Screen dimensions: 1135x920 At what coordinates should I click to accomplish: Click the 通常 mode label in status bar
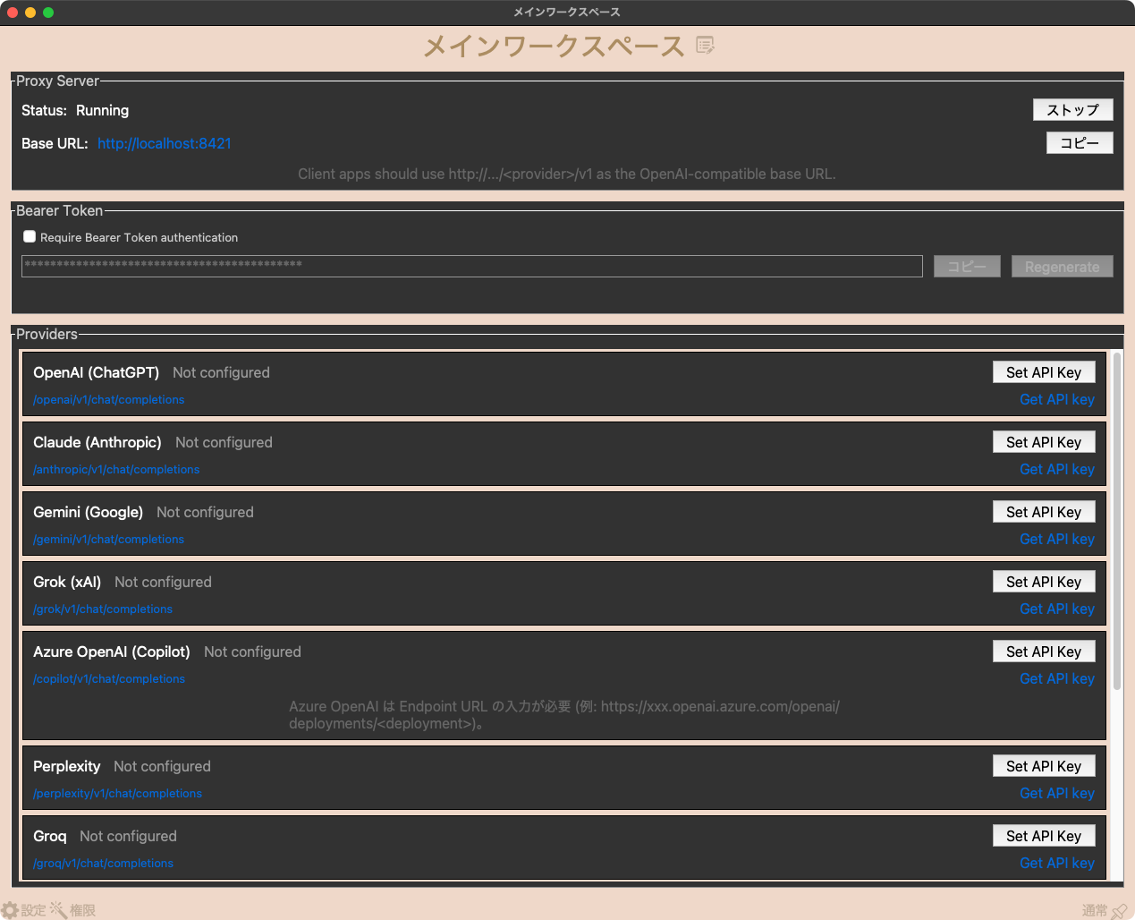point(1095,910)
